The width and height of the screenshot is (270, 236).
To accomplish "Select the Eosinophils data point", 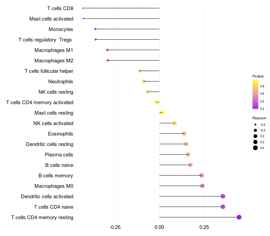I will 184,134.
